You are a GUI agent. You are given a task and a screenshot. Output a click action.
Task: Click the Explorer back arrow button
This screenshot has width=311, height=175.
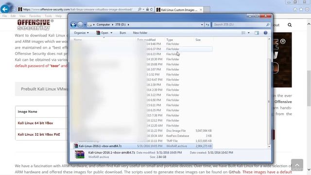73,25
